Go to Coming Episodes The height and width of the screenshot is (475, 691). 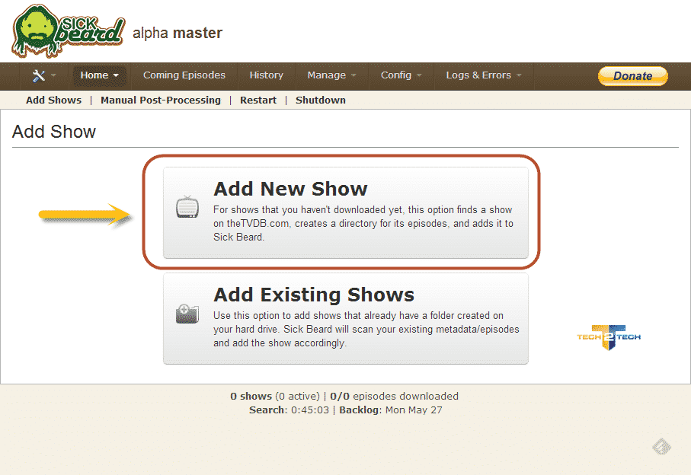pyautogui.click(x=184, y=75)
